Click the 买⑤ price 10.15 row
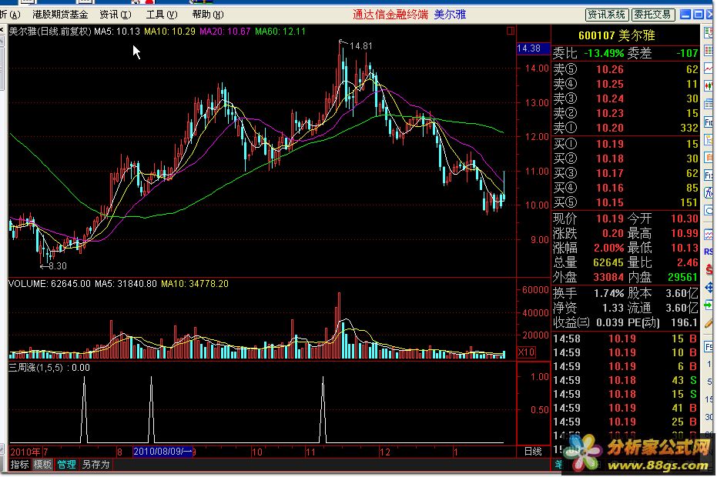The width and height of the screenshot is (717, 477). click(625, 202)
